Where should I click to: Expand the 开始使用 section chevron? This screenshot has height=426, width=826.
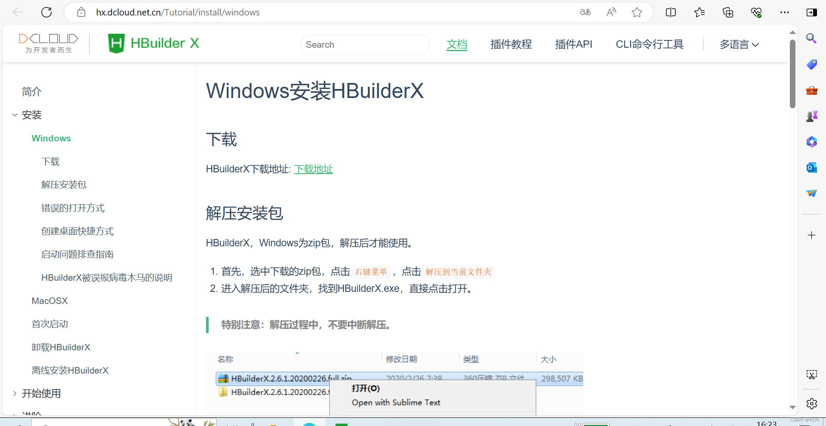(x=15, y=393)
